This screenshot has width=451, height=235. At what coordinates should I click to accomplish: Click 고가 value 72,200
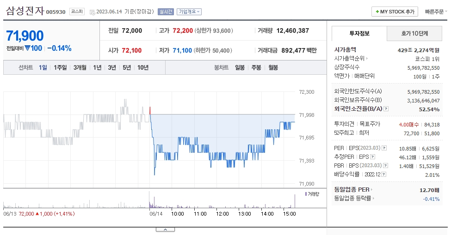coord(183,30)
